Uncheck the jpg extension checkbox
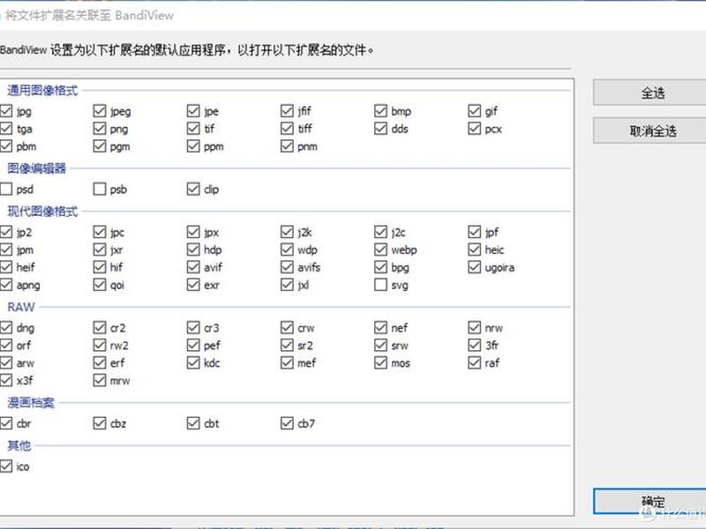The image size is (706, 529). point(6,111)
